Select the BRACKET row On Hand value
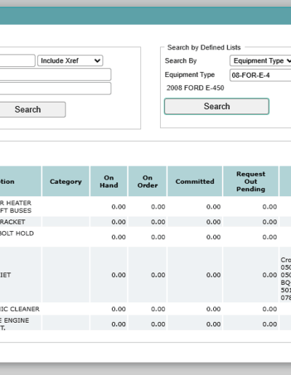 pyautogui.click(x=119, y=222)
